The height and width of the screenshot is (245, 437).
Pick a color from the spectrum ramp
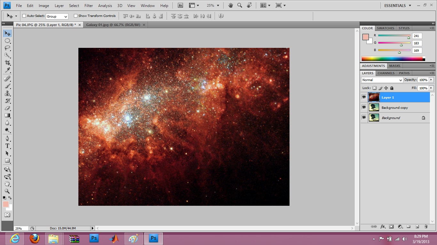(392, 59)
